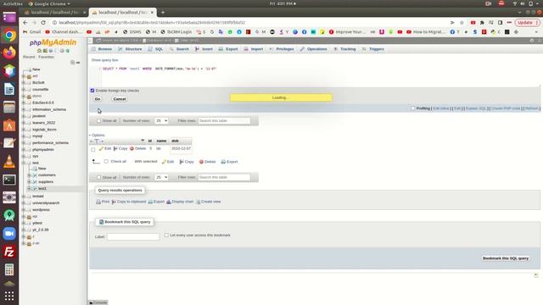This screenshot has width=543, height=305.
Task: Click the Refresh link near Profiling
Action: coord(532,108)
